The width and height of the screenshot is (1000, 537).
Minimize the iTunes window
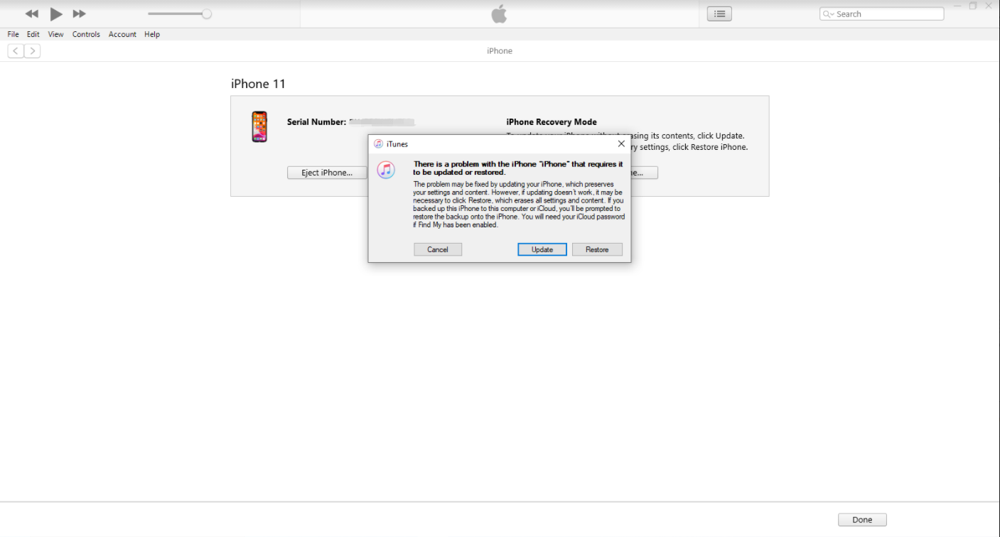click(957, 6)
